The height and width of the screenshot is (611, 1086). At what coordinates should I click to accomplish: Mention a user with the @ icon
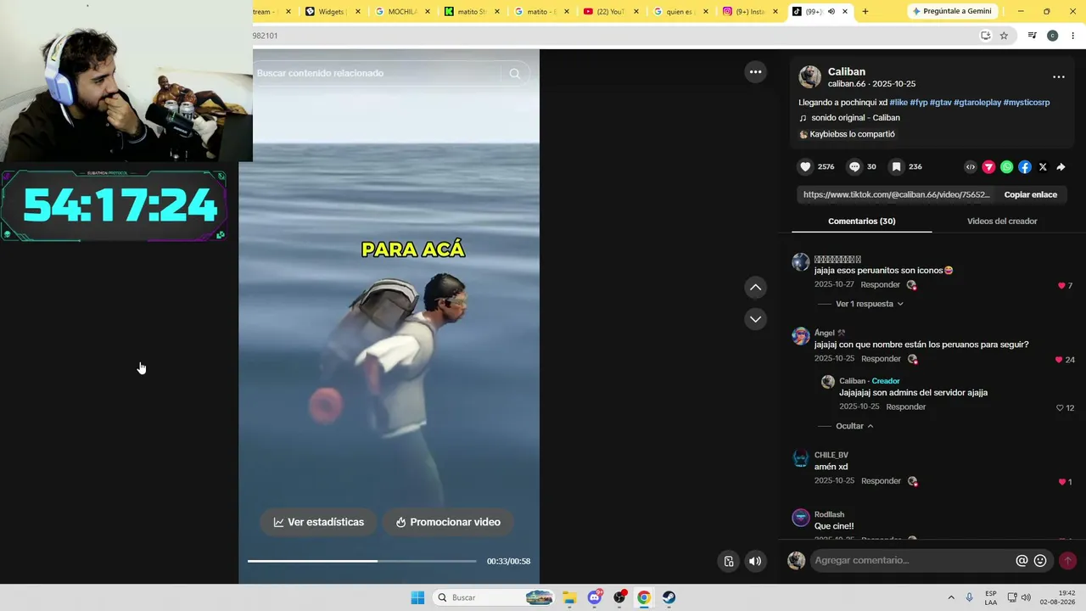pyautogui.click(x=1022, y=561)
